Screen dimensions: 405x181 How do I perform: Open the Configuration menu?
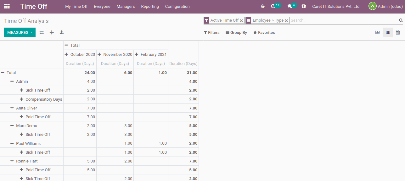pyautogui.click(x=177, y=6)
